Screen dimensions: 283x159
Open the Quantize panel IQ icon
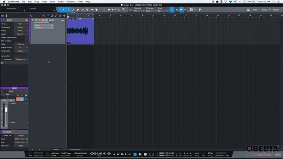coord(130,10)
